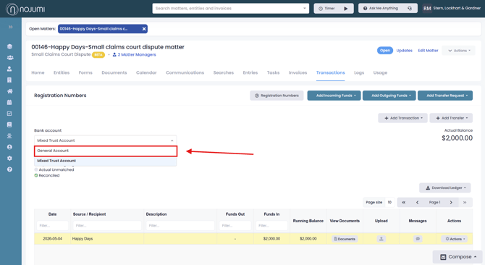This screenshot has height=265, width=485.
Task: Click the Description filter field
Action: click(x=180, y=225)
